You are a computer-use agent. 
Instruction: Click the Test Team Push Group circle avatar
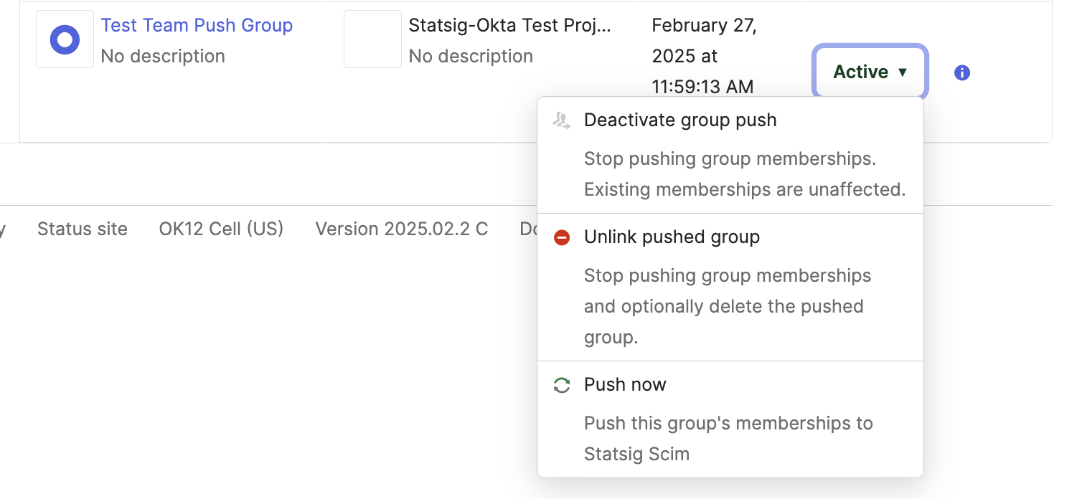pyautogui.click(x=64, y=39)
